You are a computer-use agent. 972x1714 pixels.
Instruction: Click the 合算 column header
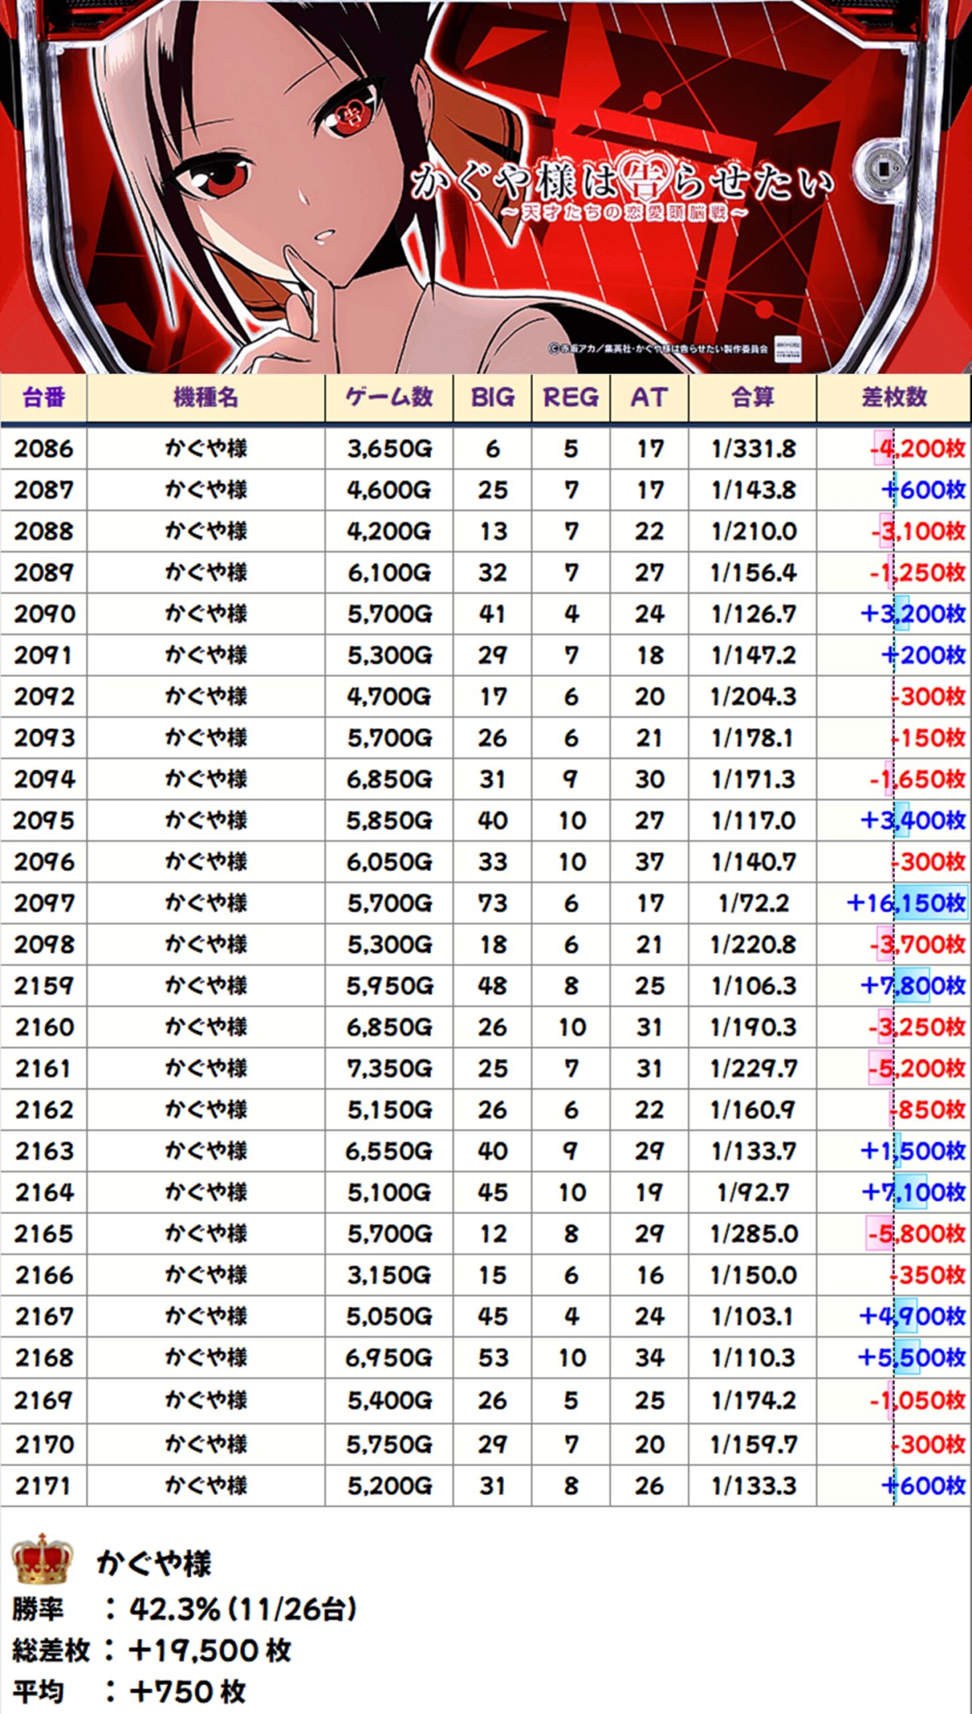(752, 398)
